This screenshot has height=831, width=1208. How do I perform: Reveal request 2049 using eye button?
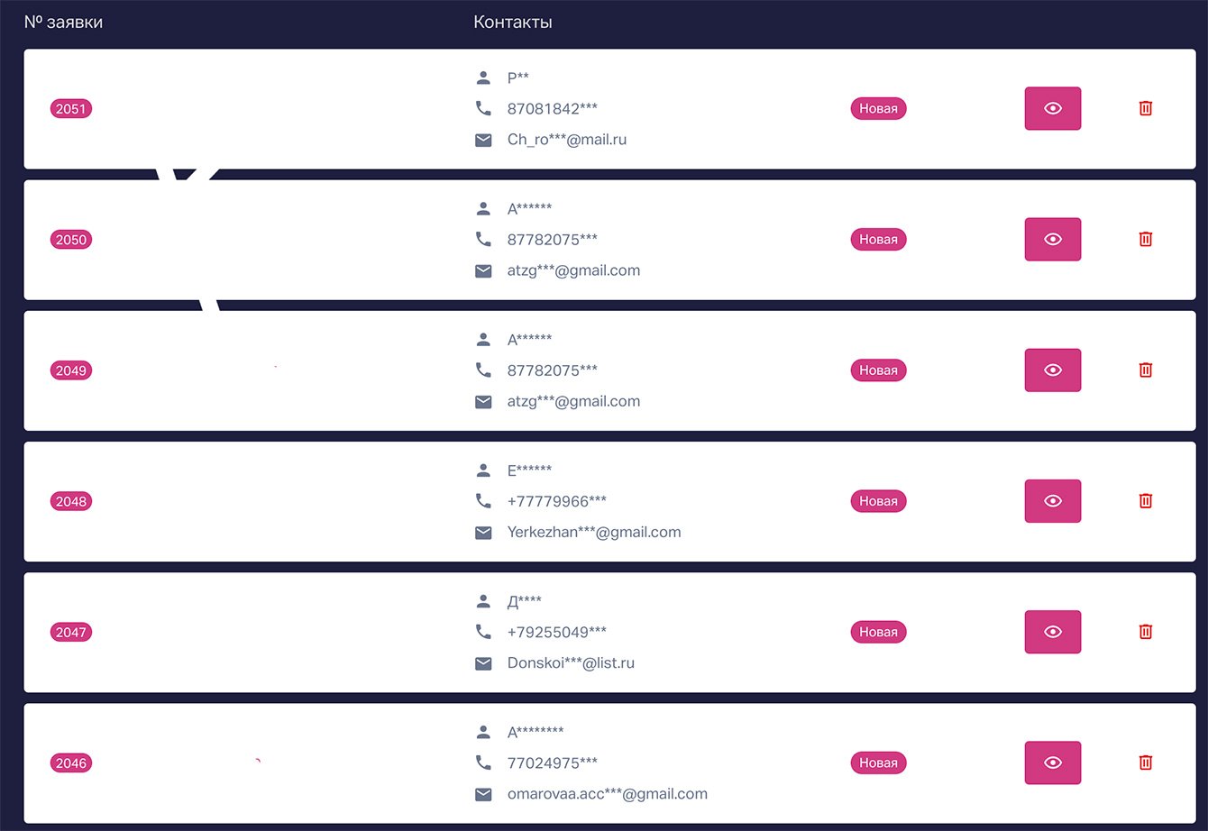pos(1052,370)
